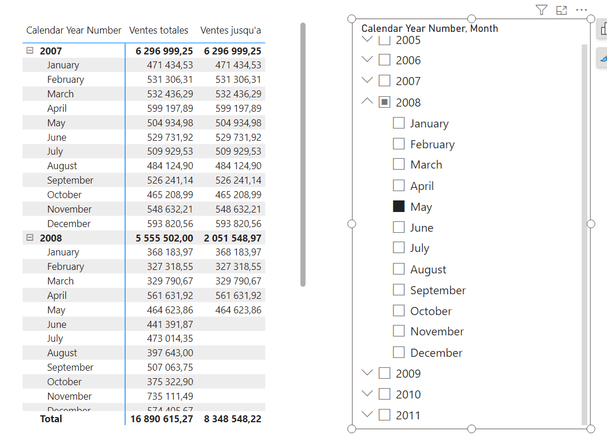Select the 2007 May row in matrix
607x446 pixels.
point(56,123)
